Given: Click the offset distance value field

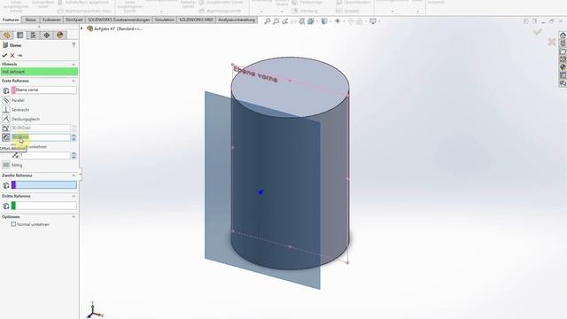Looking at the screenshot, I should (41, 137).
